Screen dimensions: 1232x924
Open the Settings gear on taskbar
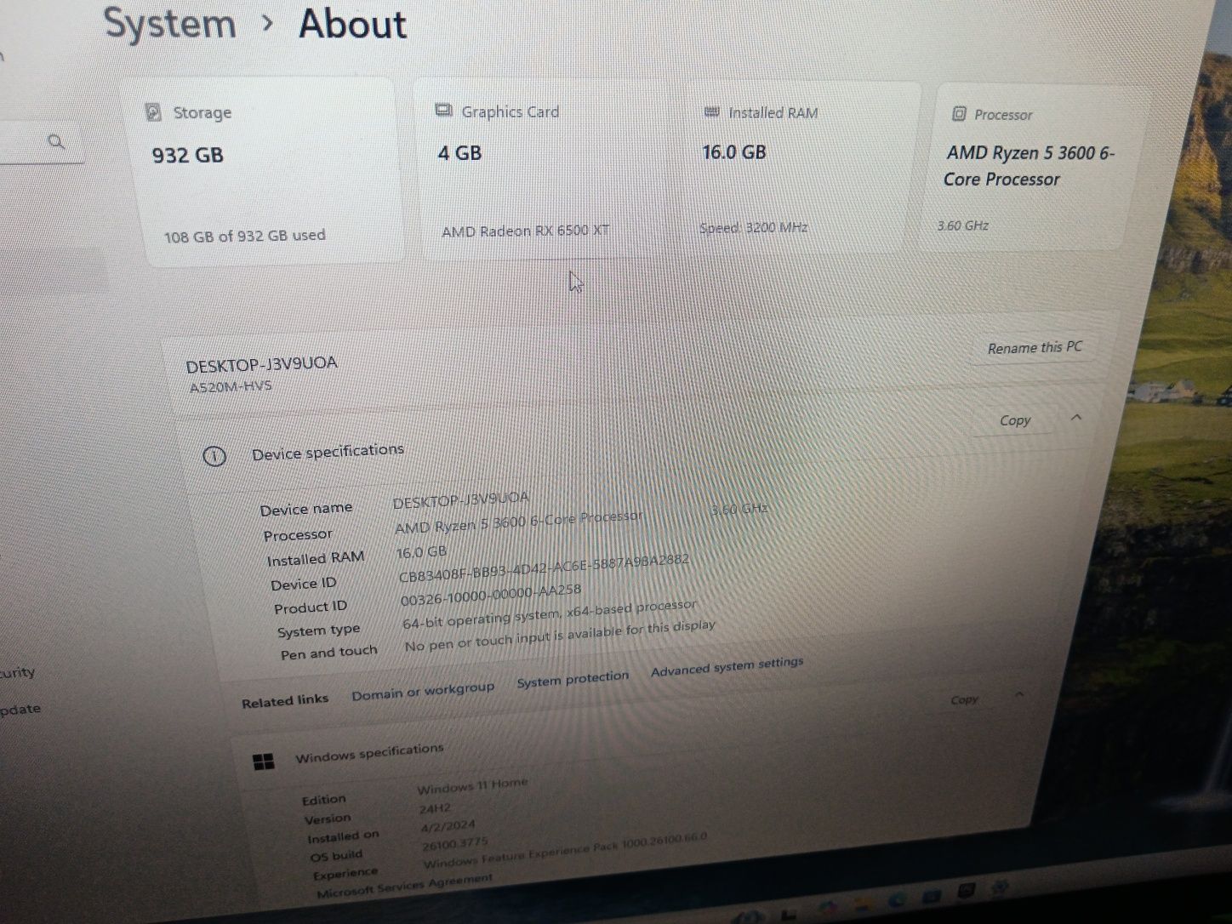[x=999, y=887]
